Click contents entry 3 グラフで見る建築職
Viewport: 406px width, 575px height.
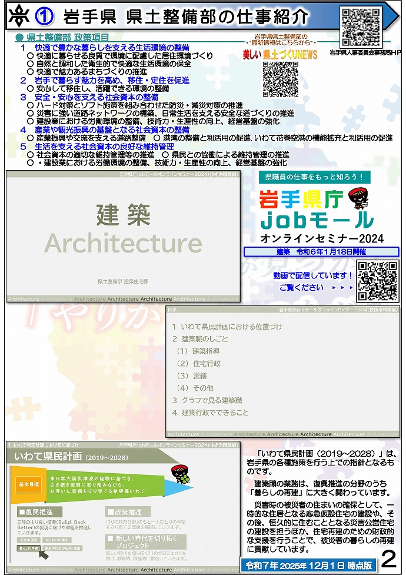[207, 400]
